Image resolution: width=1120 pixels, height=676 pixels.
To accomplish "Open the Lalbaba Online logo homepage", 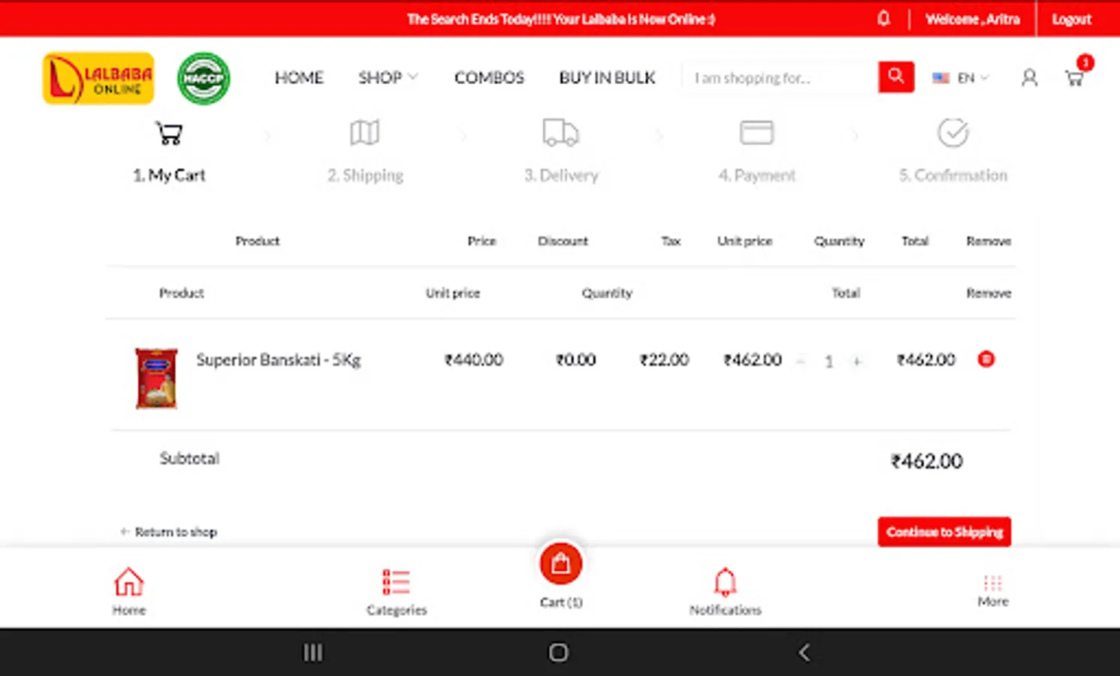I will [x=98, y=78].
